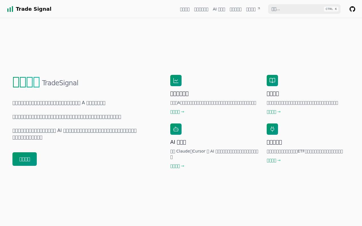Click the green open-book feature icon
Screen dimensions: 362x226
pyautogui.click(x=272, y=81)
